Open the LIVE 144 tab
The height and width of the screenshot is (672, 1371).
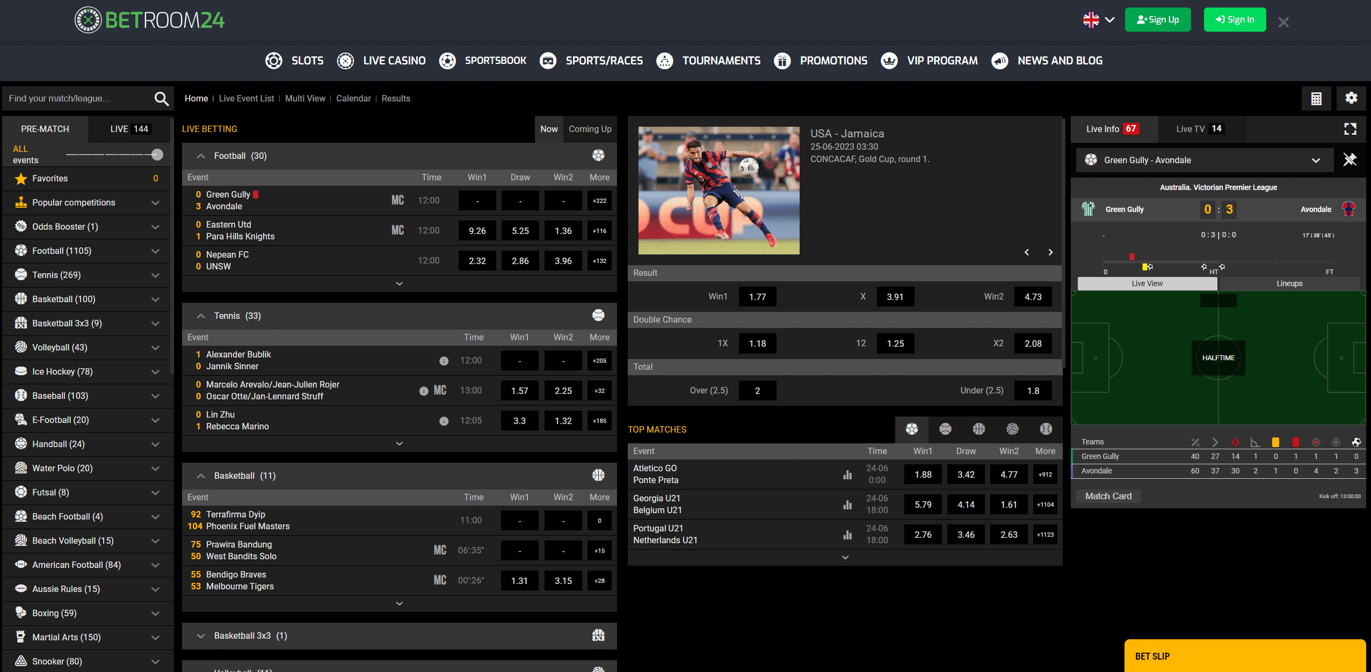[129, 129]
